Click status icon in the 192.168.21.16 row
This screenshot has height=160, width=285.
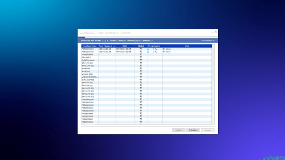141,49
